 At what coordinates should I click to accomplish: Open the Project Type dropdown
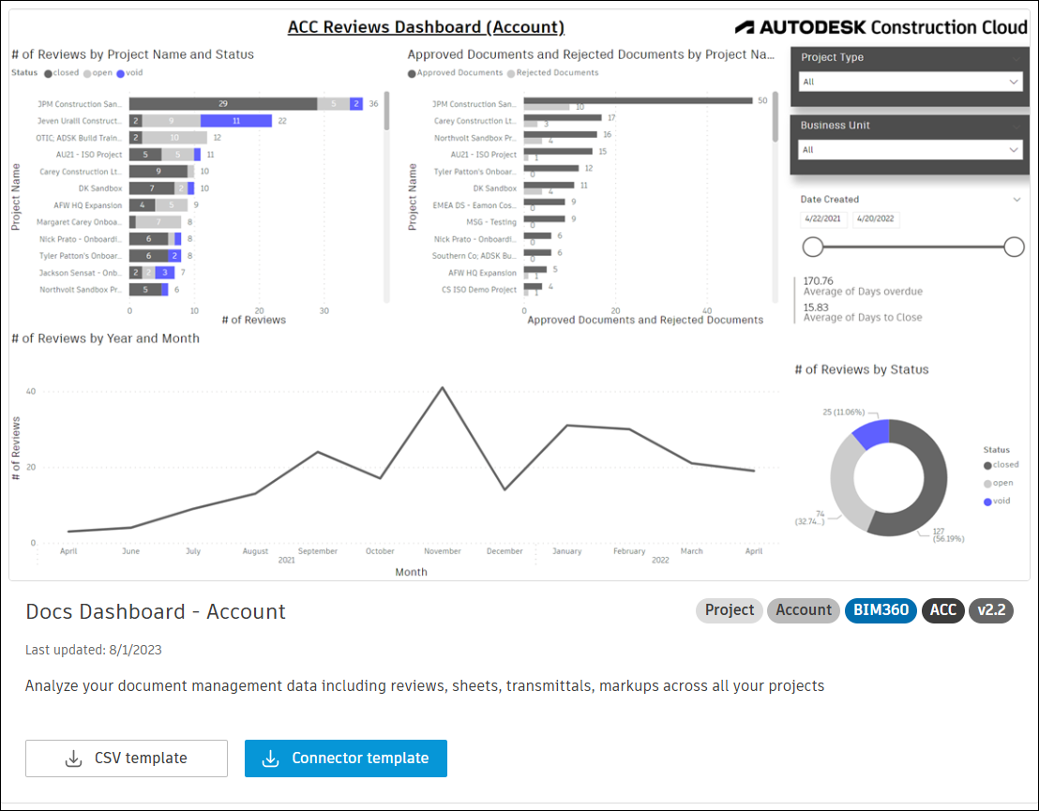[911, 82]
